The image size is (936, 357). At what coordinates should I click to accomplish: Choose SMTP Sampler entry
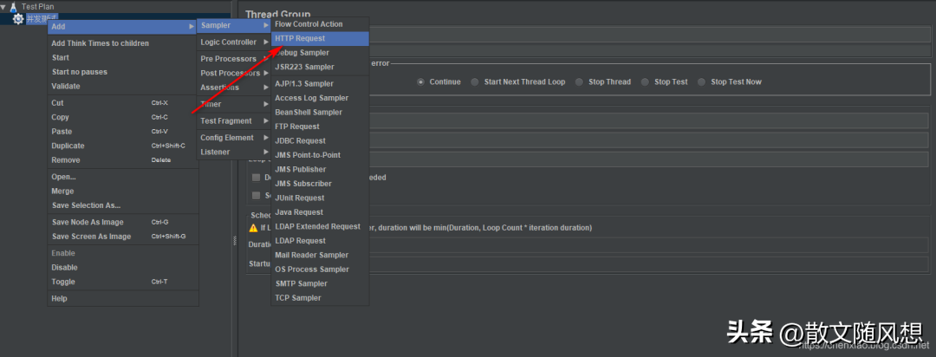[x=320, y=284]
